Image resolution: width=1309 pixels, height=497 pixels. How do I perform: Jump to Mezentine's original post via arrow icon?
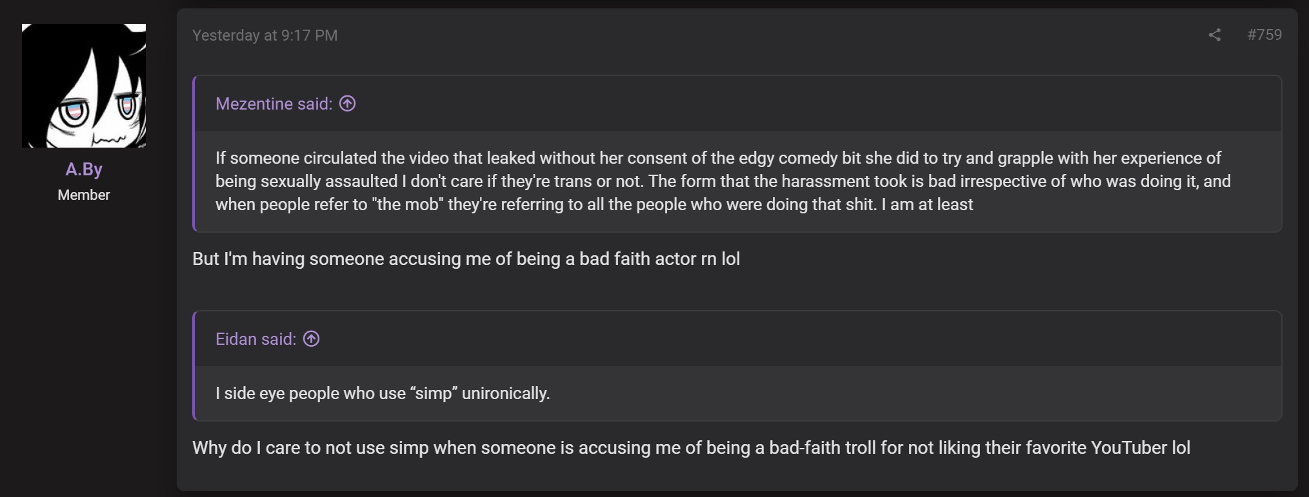pyautogui.click(x=348, y=104)
